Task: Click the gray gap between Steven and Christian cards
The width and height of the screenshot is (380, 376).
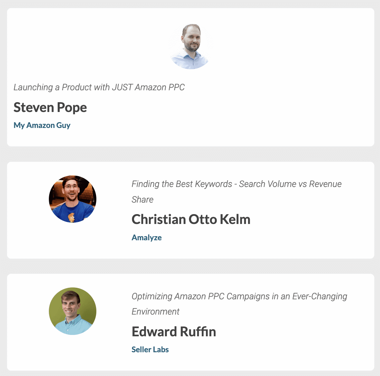Action: (190, 154)
